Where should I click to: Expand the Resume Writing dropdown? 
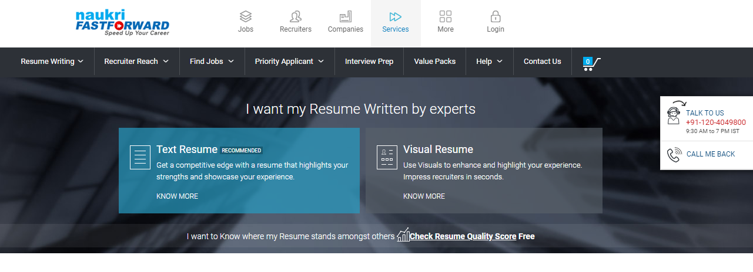pyautogui.click(x=52, y=61)
